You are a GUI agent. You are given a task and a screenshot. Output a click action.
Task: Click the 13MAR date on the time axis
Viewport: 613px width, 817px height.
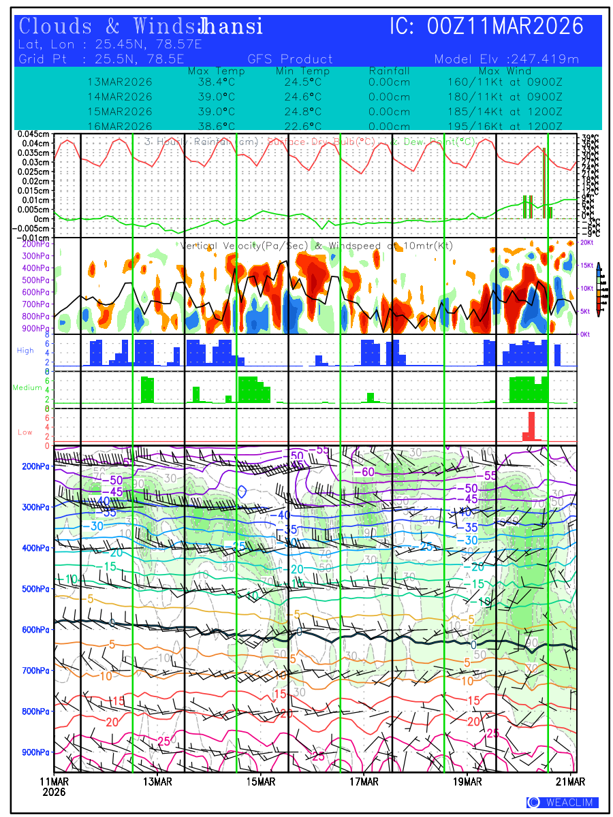[157, 780]
